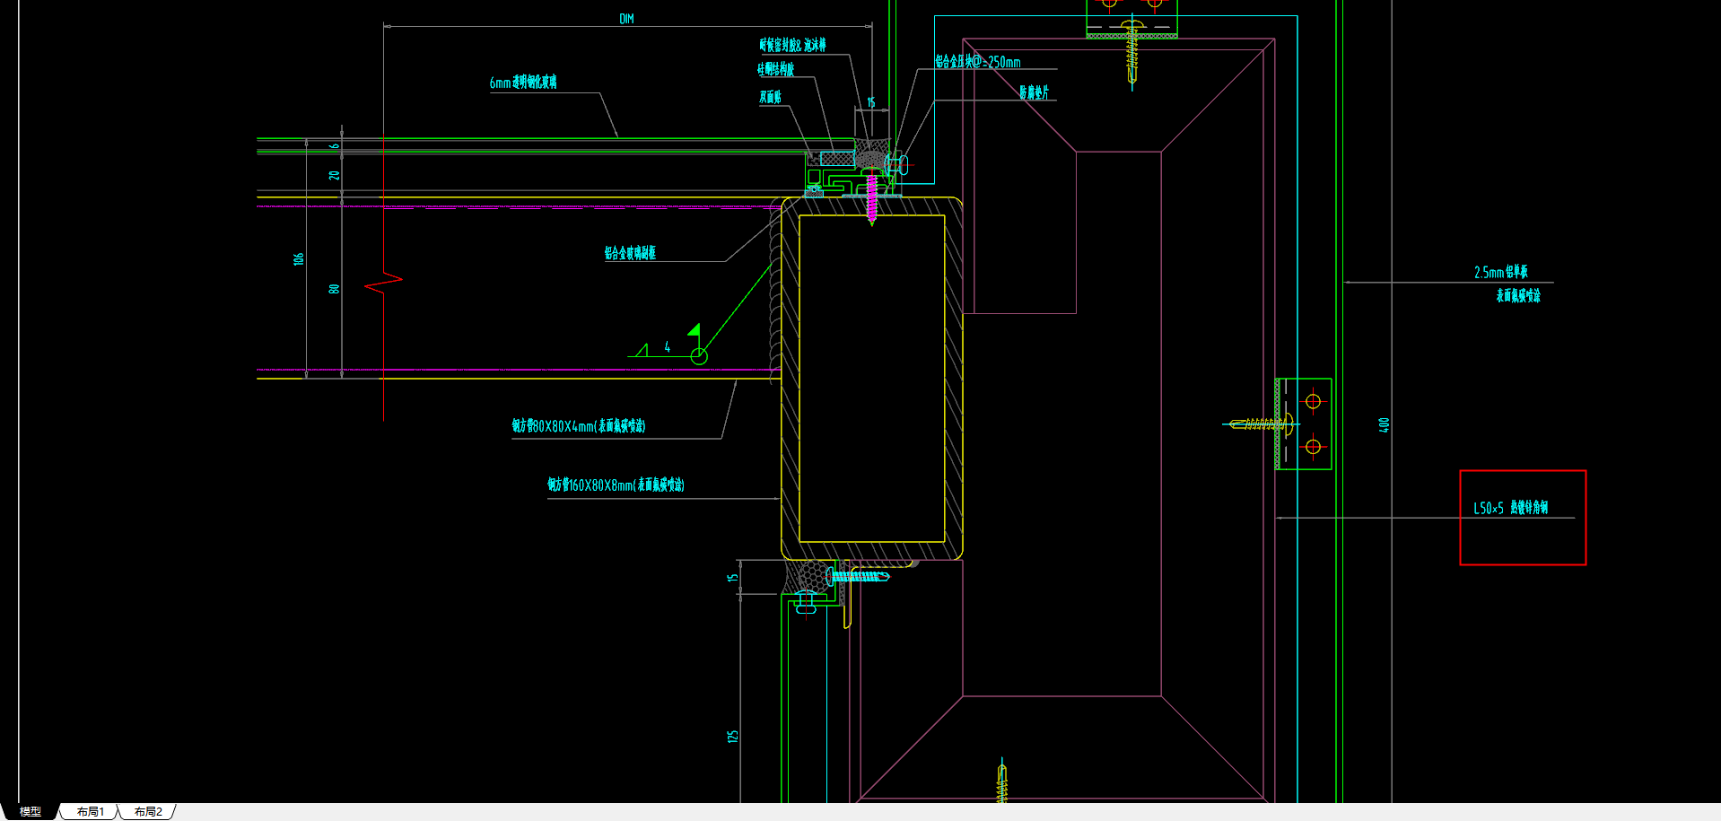This screenshot has height=821, width=1721.
Task: Select the '双面贴' annotation label
Action: [770, 97]
